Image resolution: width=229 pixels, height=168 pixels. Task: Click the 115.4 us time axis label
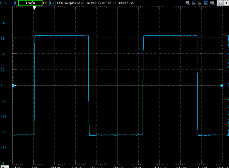pos(160,167)
